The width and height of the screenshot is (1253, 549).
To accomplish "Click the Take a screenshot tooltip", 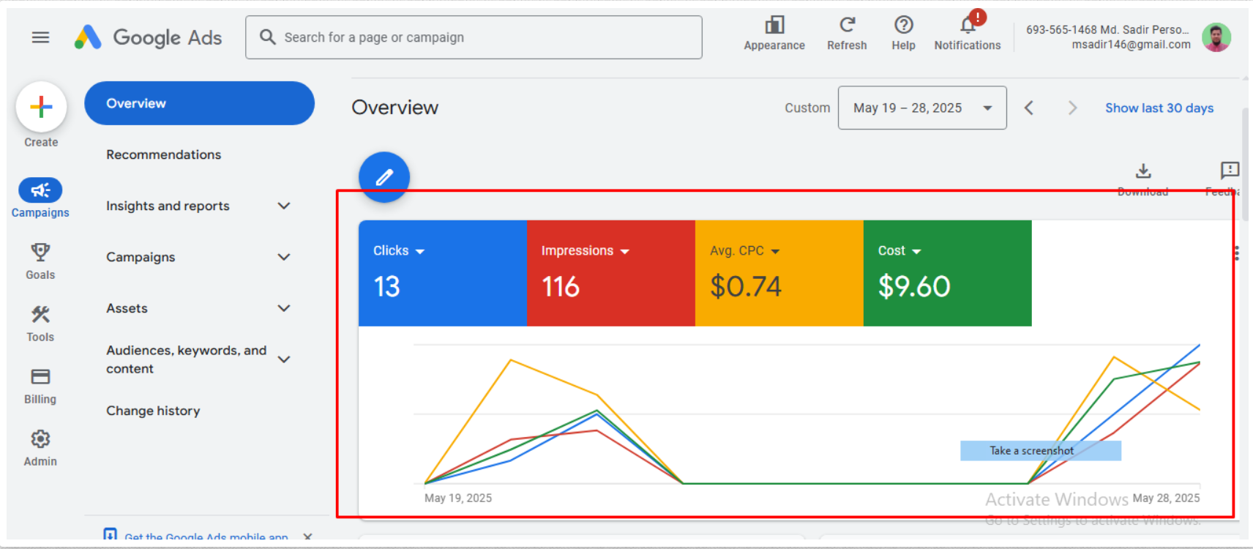I will [x=1041, y=451].
